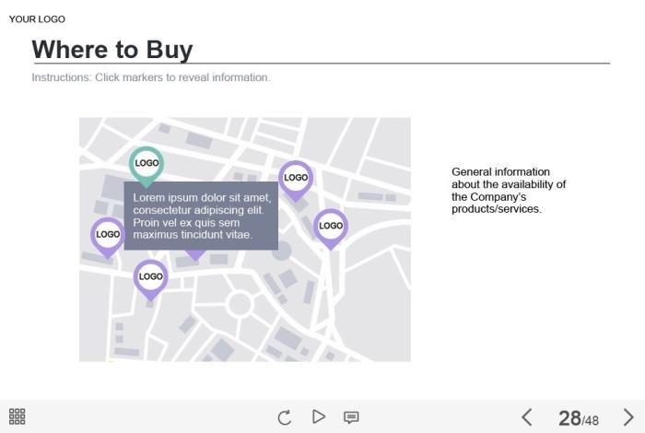
Task: Select the uppermost purple LOGO marker
Action: tap(296, 178)
